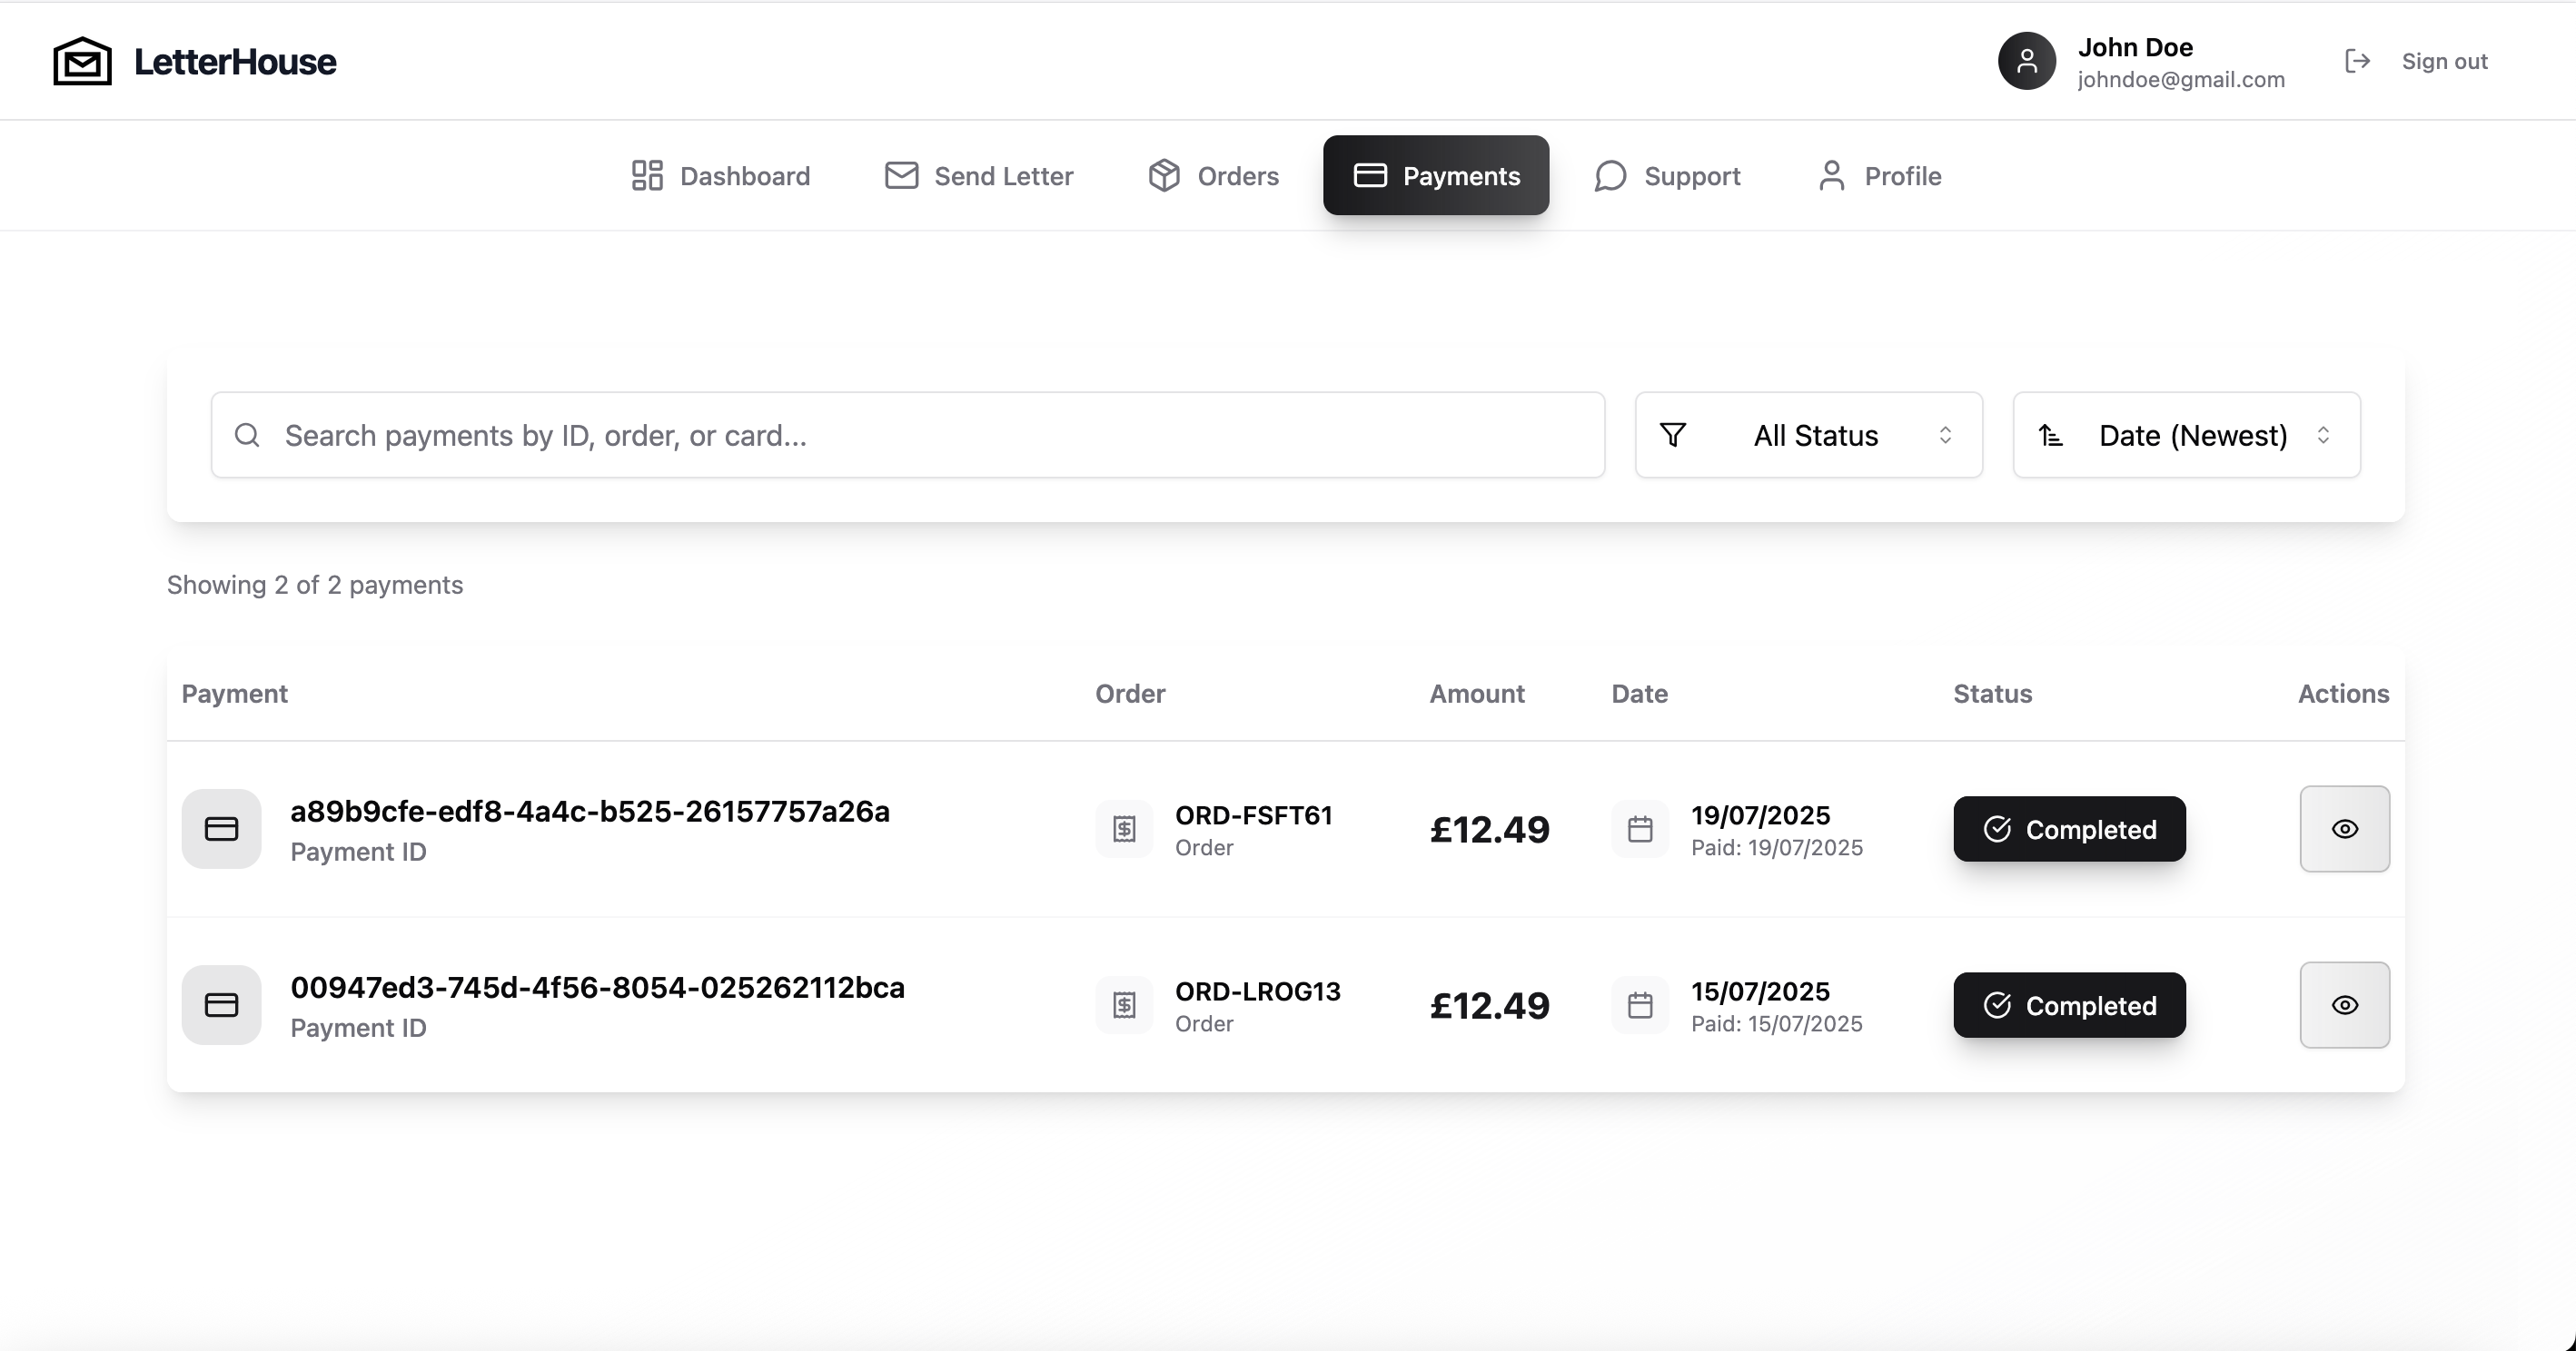2576x1351 pixels.
Task: Open the Support tab
Action: coord(1667,176)
